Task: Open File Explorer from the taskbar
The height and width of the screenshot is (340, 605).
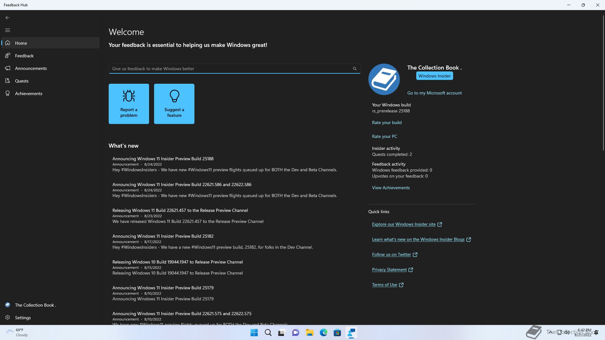Action: click(x=309, y=332)
